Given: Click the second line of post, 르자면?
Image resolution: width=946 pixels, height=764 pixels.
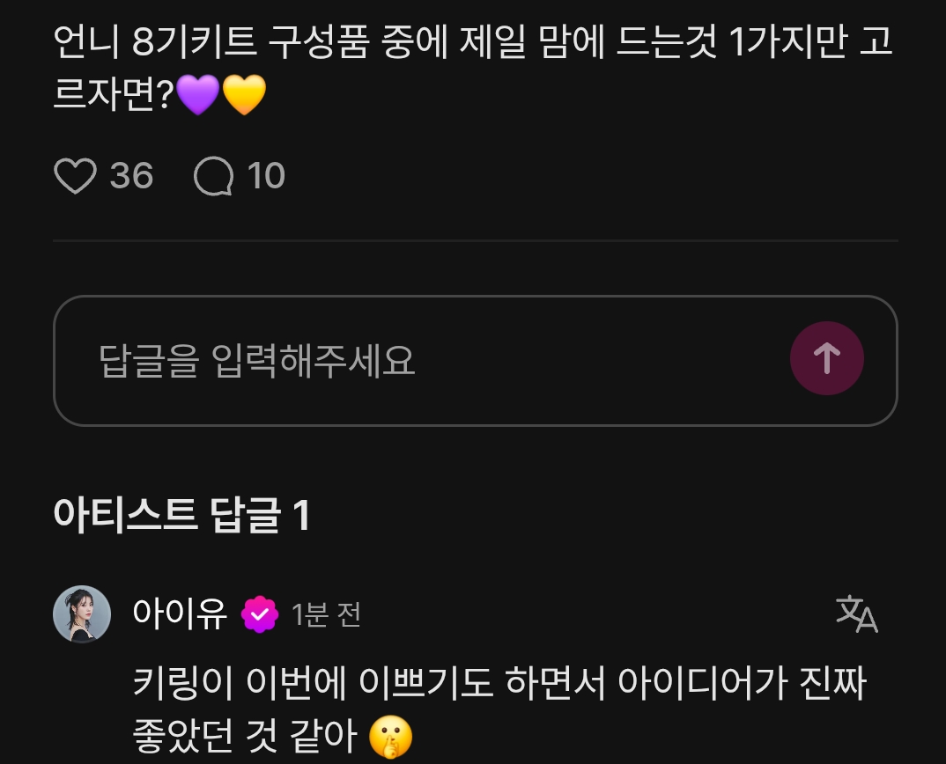Looking at the screenshot, I should (x=114, y=95).
